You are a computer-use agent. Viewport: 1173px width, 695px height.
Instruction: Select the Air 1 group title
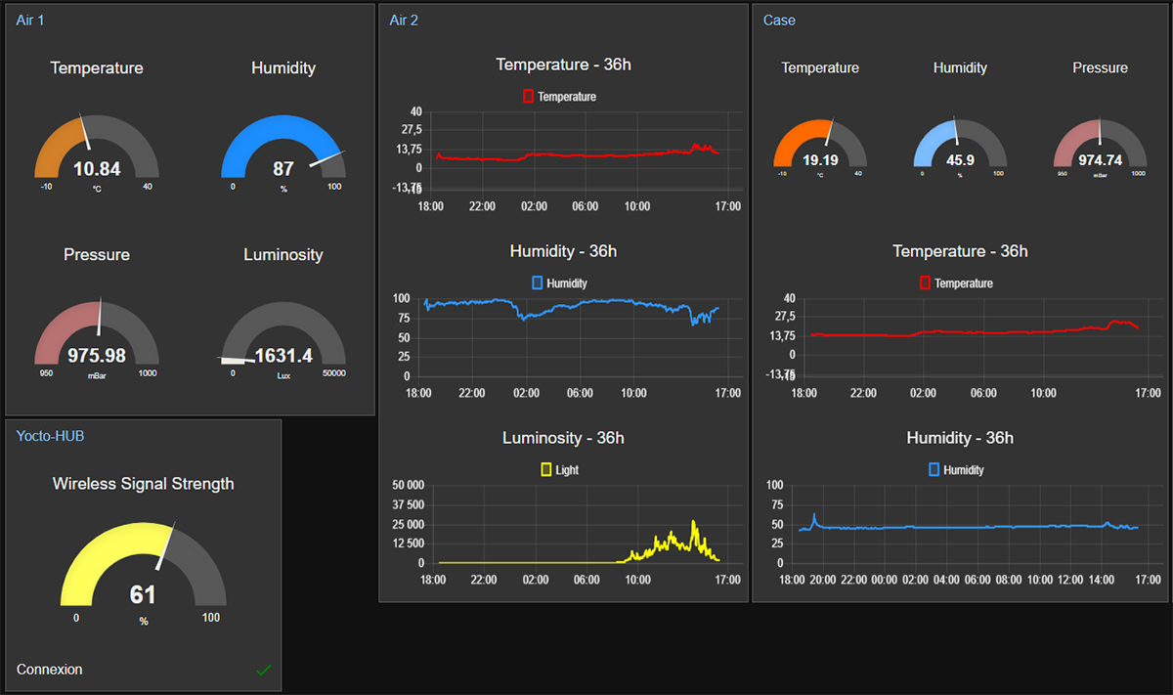[x=30, y=21]
